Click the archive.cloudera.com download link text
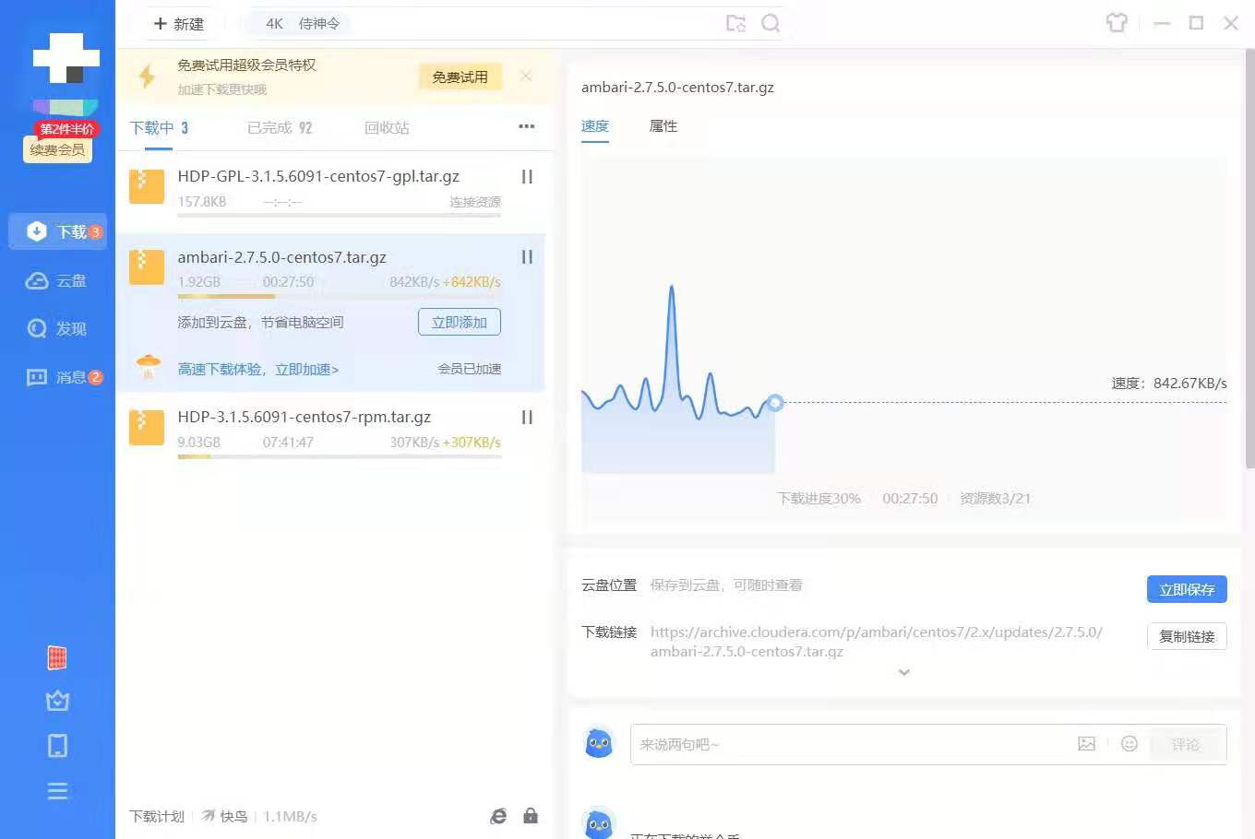The image size is (1255, 839). pos(877,642)
